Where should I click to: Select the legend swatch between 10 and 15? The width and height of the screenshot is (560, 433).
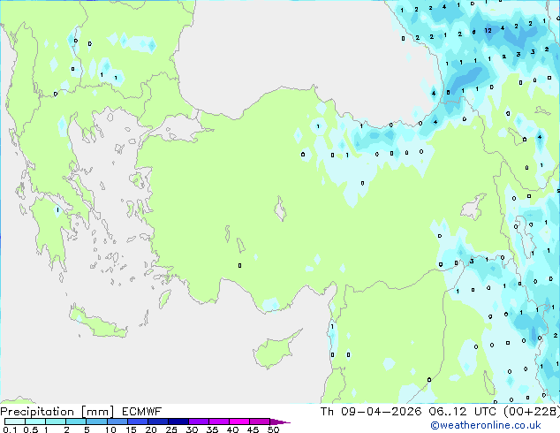[x=117, y=422]
